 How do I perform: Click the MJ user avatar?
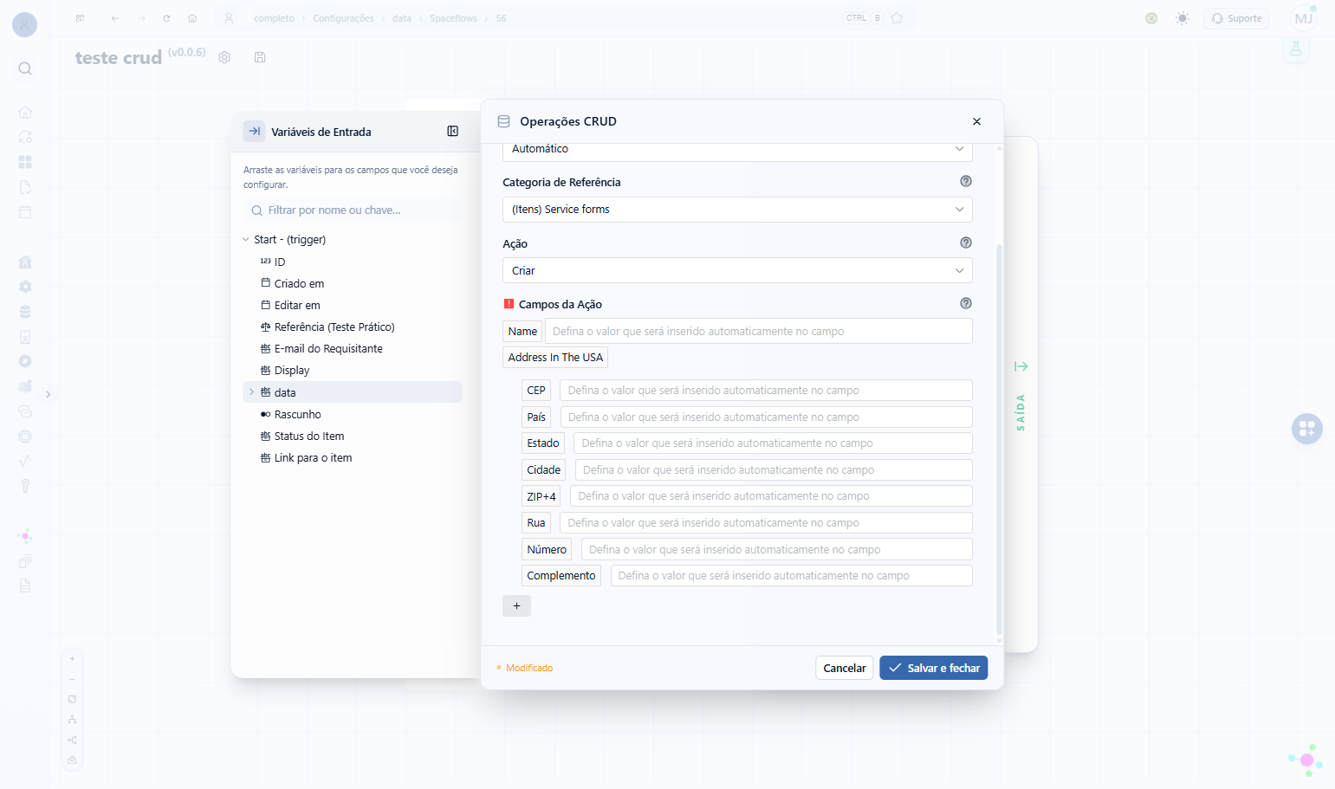point(1303,18)
